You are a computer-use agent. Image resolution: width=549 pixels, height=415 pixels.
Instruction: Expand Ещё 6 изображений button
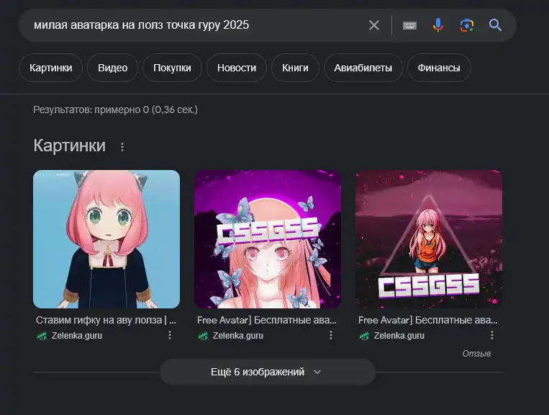click(268, 372)
